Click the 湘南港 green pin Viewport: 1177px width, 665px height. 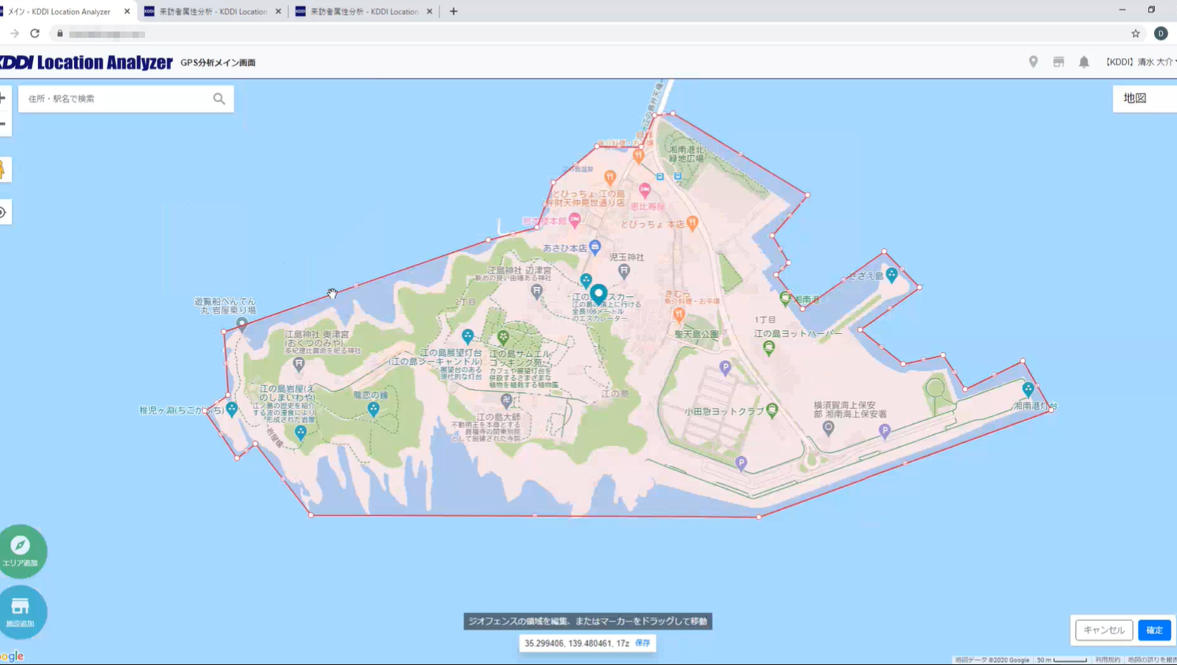[785, 298]
